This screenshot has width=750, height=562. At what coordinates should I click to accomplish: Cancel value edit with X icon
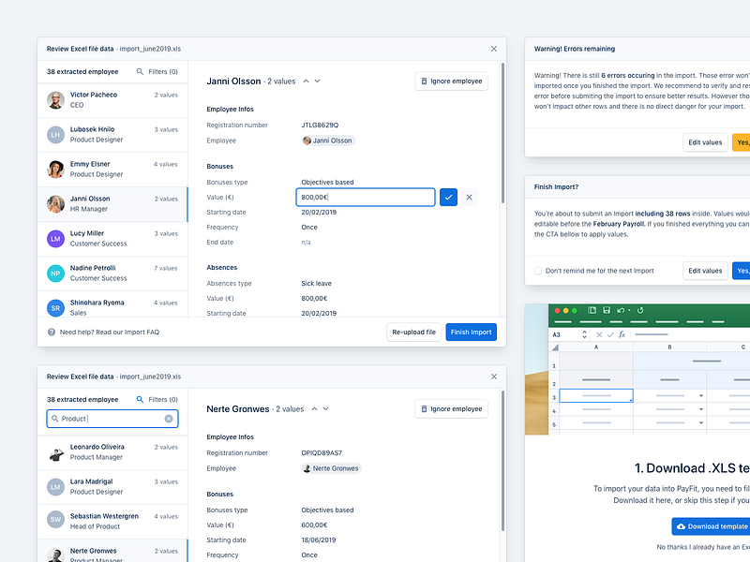[x=469, y=197]
